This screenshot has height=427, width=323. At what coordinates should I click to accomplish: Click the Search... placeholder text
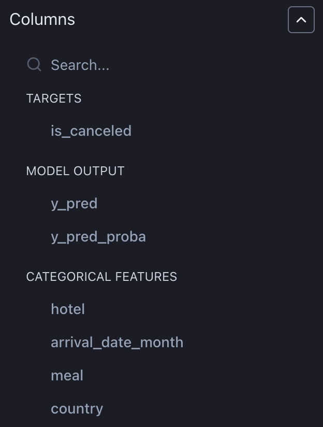pos(80,65)
